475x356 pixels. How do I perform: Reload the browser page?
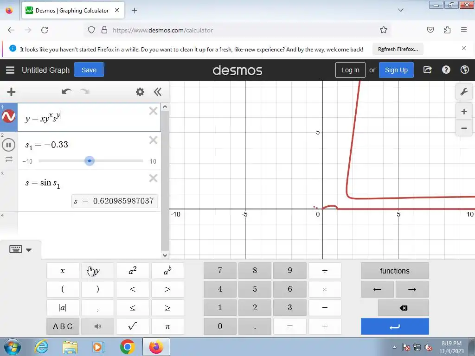point(45,30)
